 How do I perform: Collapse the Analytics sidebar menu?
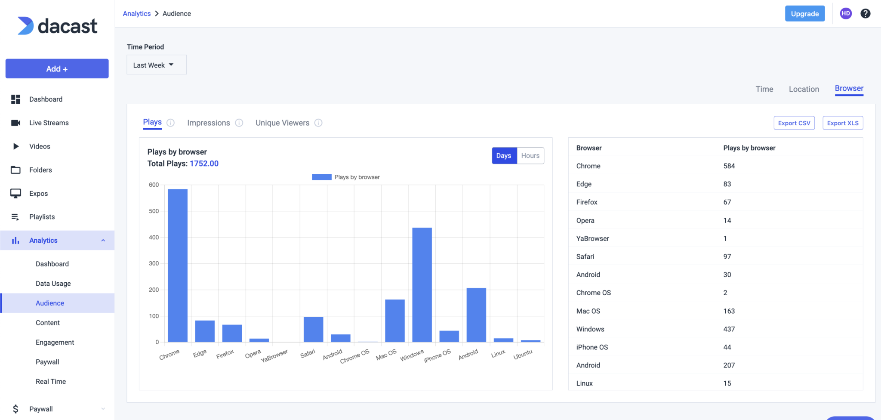pyautogui.click(x=103, y=240)
